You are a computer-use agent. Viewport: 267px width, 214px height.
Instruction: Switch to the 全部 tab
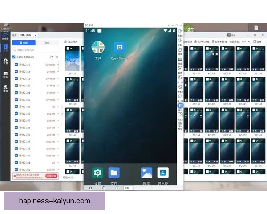[24, 43]
